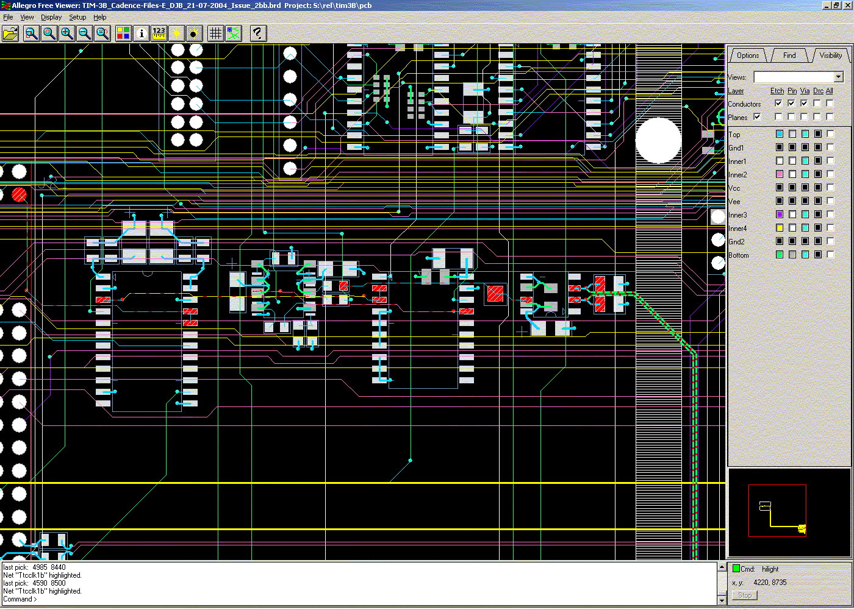
Task: Toggle the Top layer Etch cyan swatch
Action: click(x=780, y=134)
